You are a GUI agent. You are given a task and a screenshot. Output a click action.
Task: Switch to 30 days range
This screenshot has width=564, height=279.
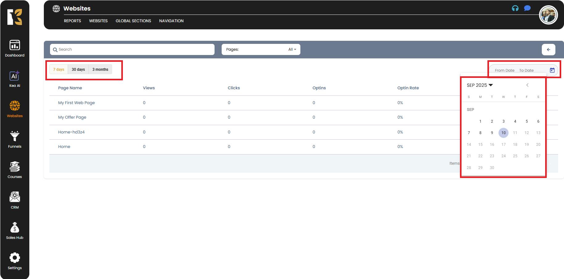pyautogui.click(x=78, y=70)
